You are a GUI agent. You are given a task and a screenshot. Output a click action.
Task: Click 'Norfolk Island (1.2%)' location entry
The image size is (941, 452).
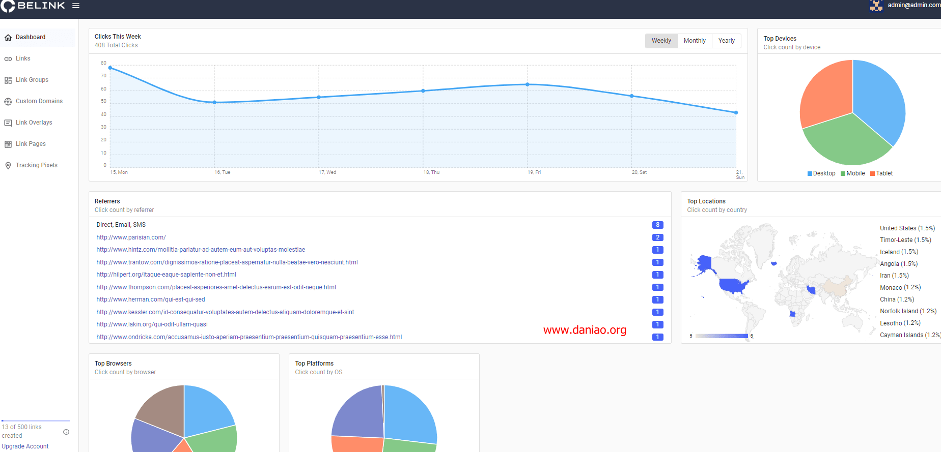(x=908, y=311)
